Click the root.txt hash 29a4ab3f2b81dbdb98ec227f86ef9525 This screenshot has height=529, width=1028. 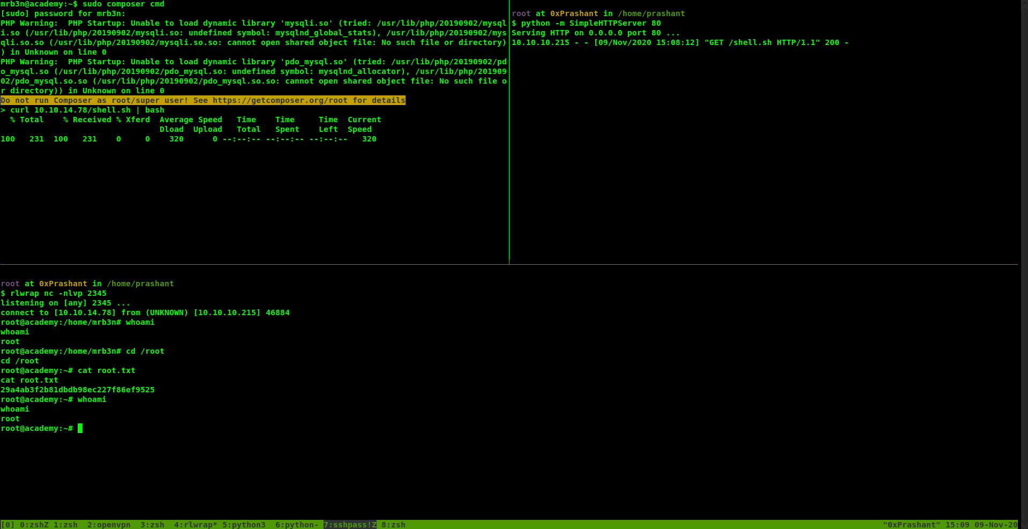[x=78, y=390]
